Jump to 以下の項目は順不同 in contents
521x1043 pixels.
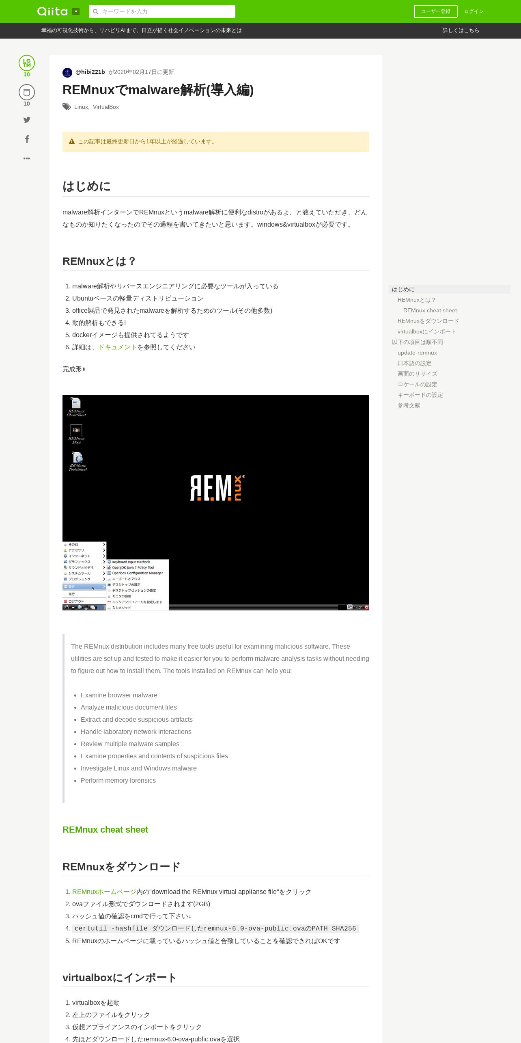[x=418, y=342]
